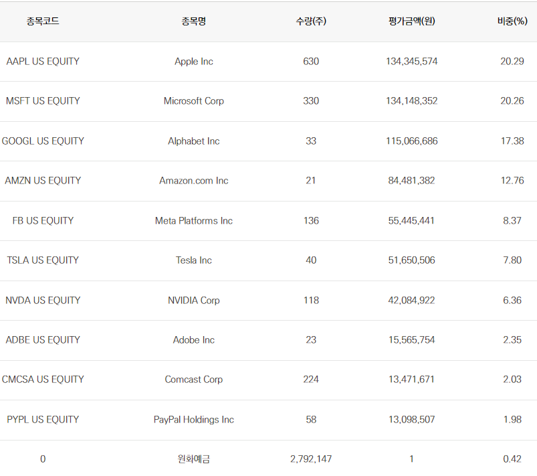Select the NVDA US EQUITY code cell
The height and width of the screenshot is (476, 537).
pyautogui.click(x=43, y=300)
